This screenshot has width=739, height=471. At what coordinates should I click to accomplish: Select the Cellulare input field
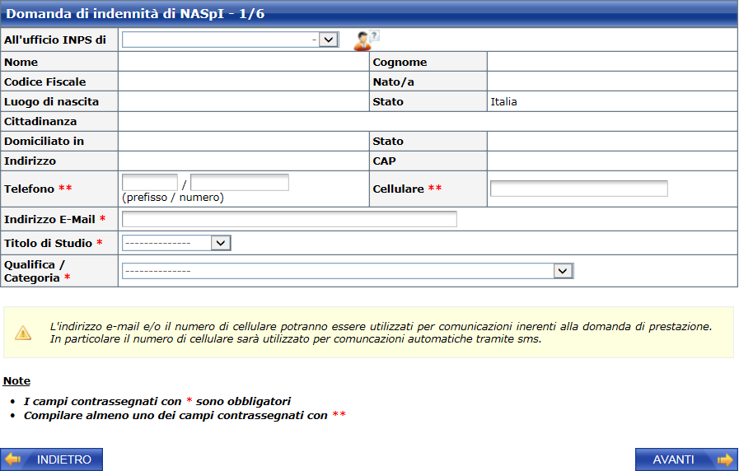click(578, 189)
